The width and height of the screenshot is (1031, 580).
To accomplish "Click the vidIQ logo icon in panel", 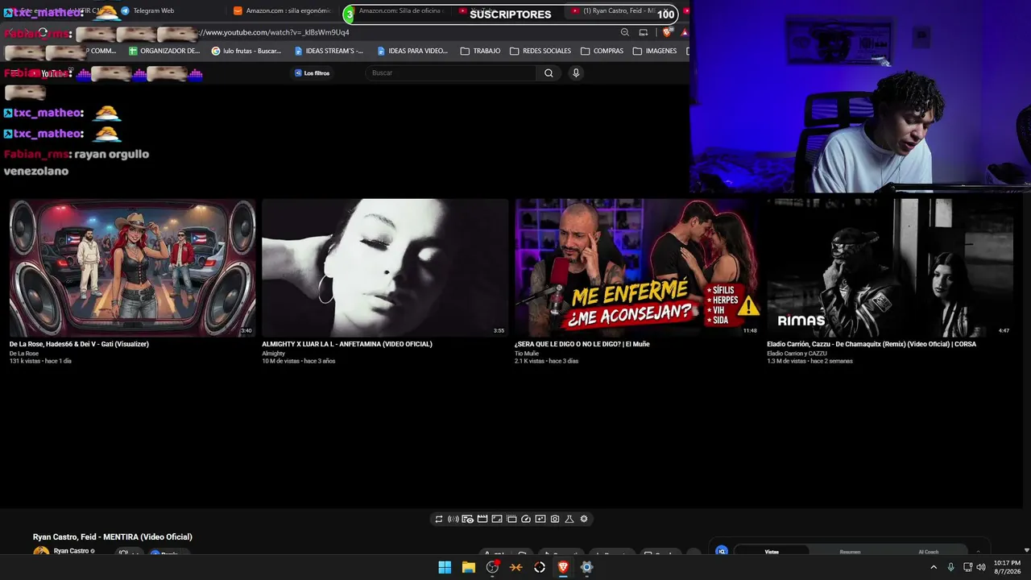I will coord(722,551).
